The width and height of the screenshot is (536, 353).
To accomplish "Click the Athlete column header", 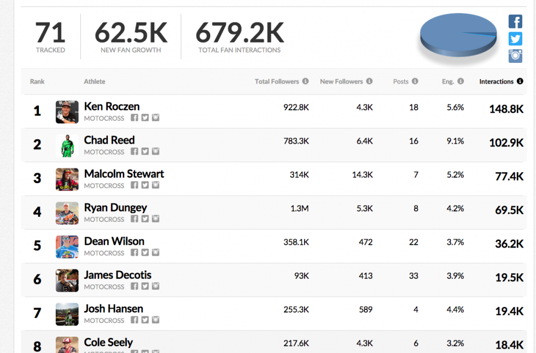I will pyautogui.click(x=95, y=81).
